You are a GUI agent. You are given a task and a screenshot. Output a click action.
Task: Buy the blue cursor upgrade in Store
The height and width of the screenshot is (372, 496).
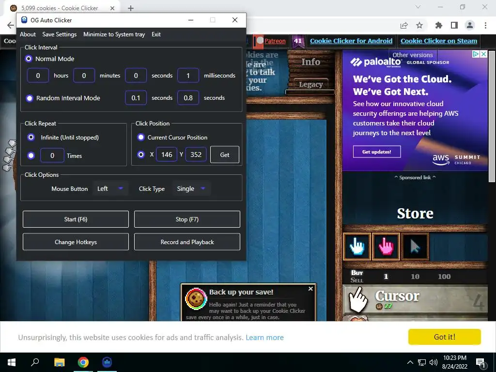click(357, 247)
